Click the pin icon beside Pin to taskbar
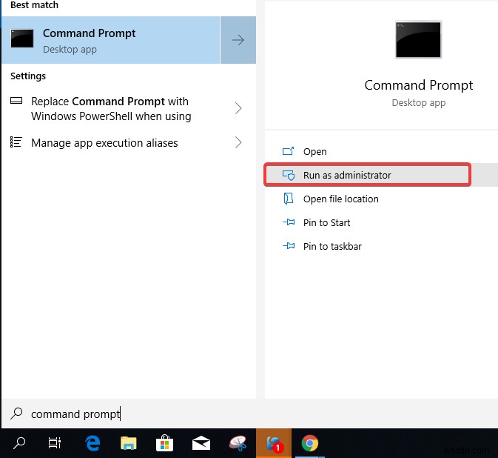The height and width of the screenshot is (458, 498). (289, 245)
